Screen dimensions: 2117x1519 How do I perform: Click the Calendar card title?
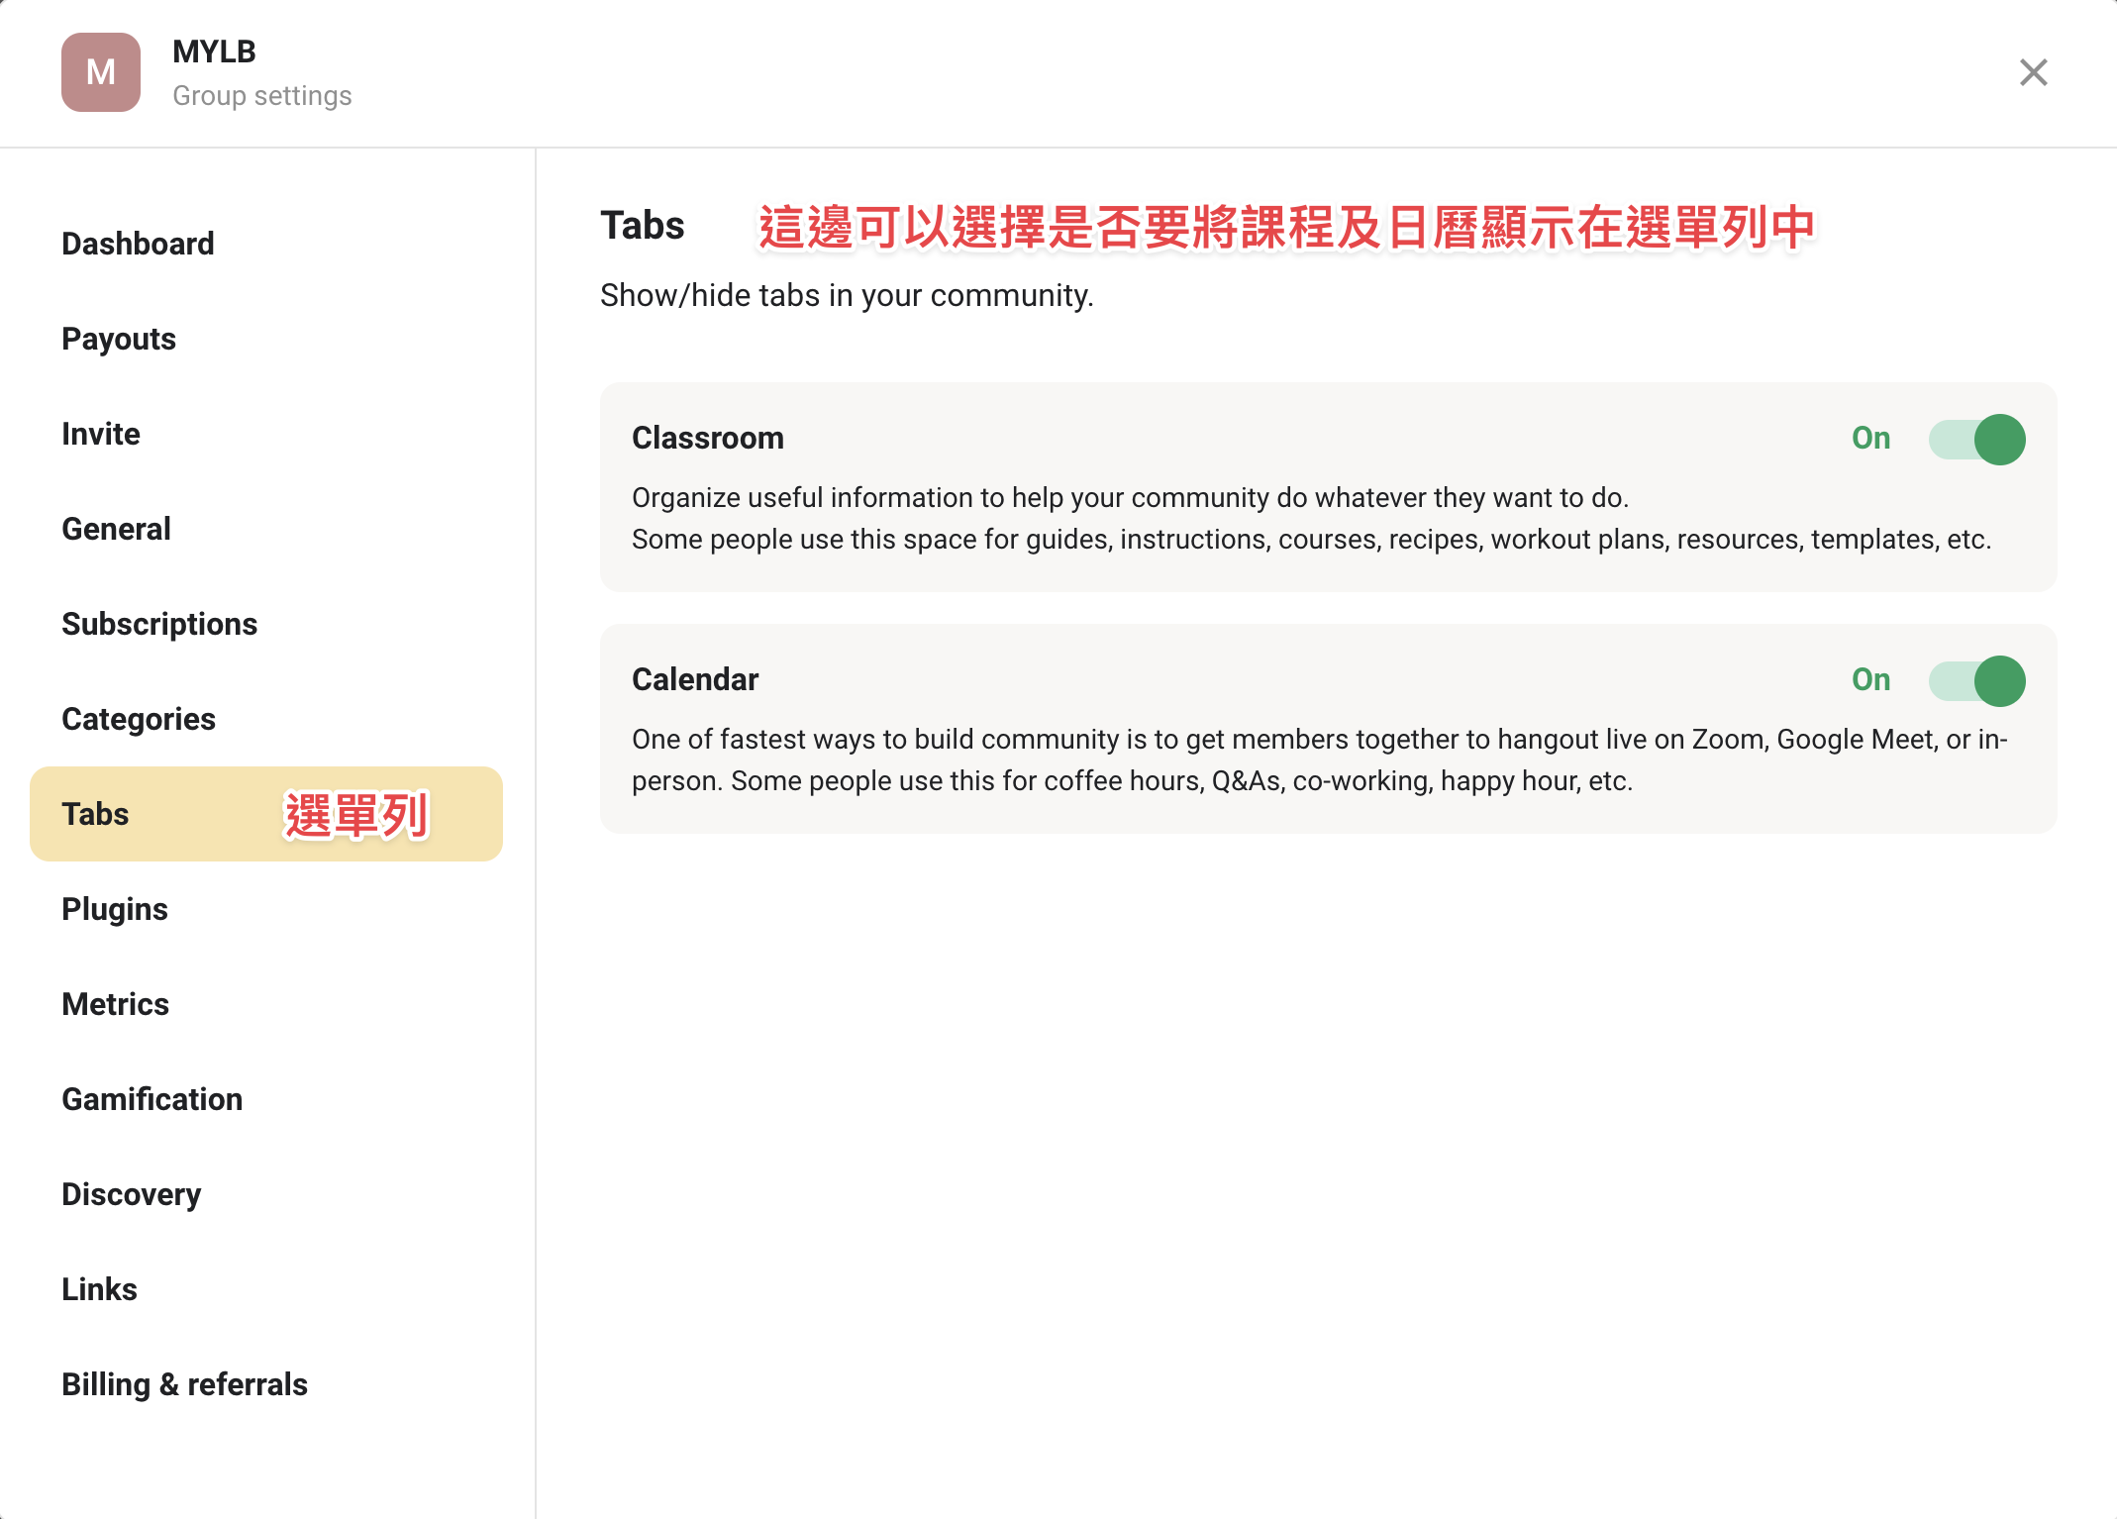point(695,679)
